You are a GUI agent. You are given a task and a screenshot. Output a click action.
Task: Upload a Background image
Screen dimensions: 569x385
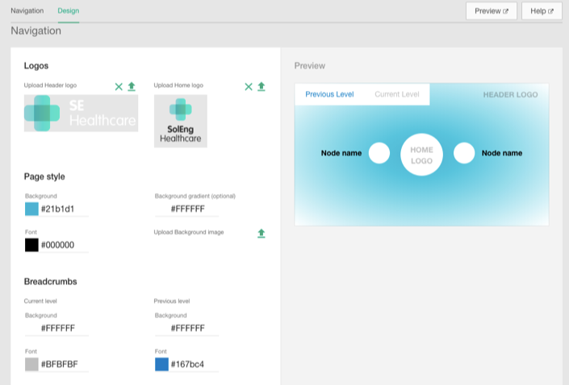coord(261,234)
